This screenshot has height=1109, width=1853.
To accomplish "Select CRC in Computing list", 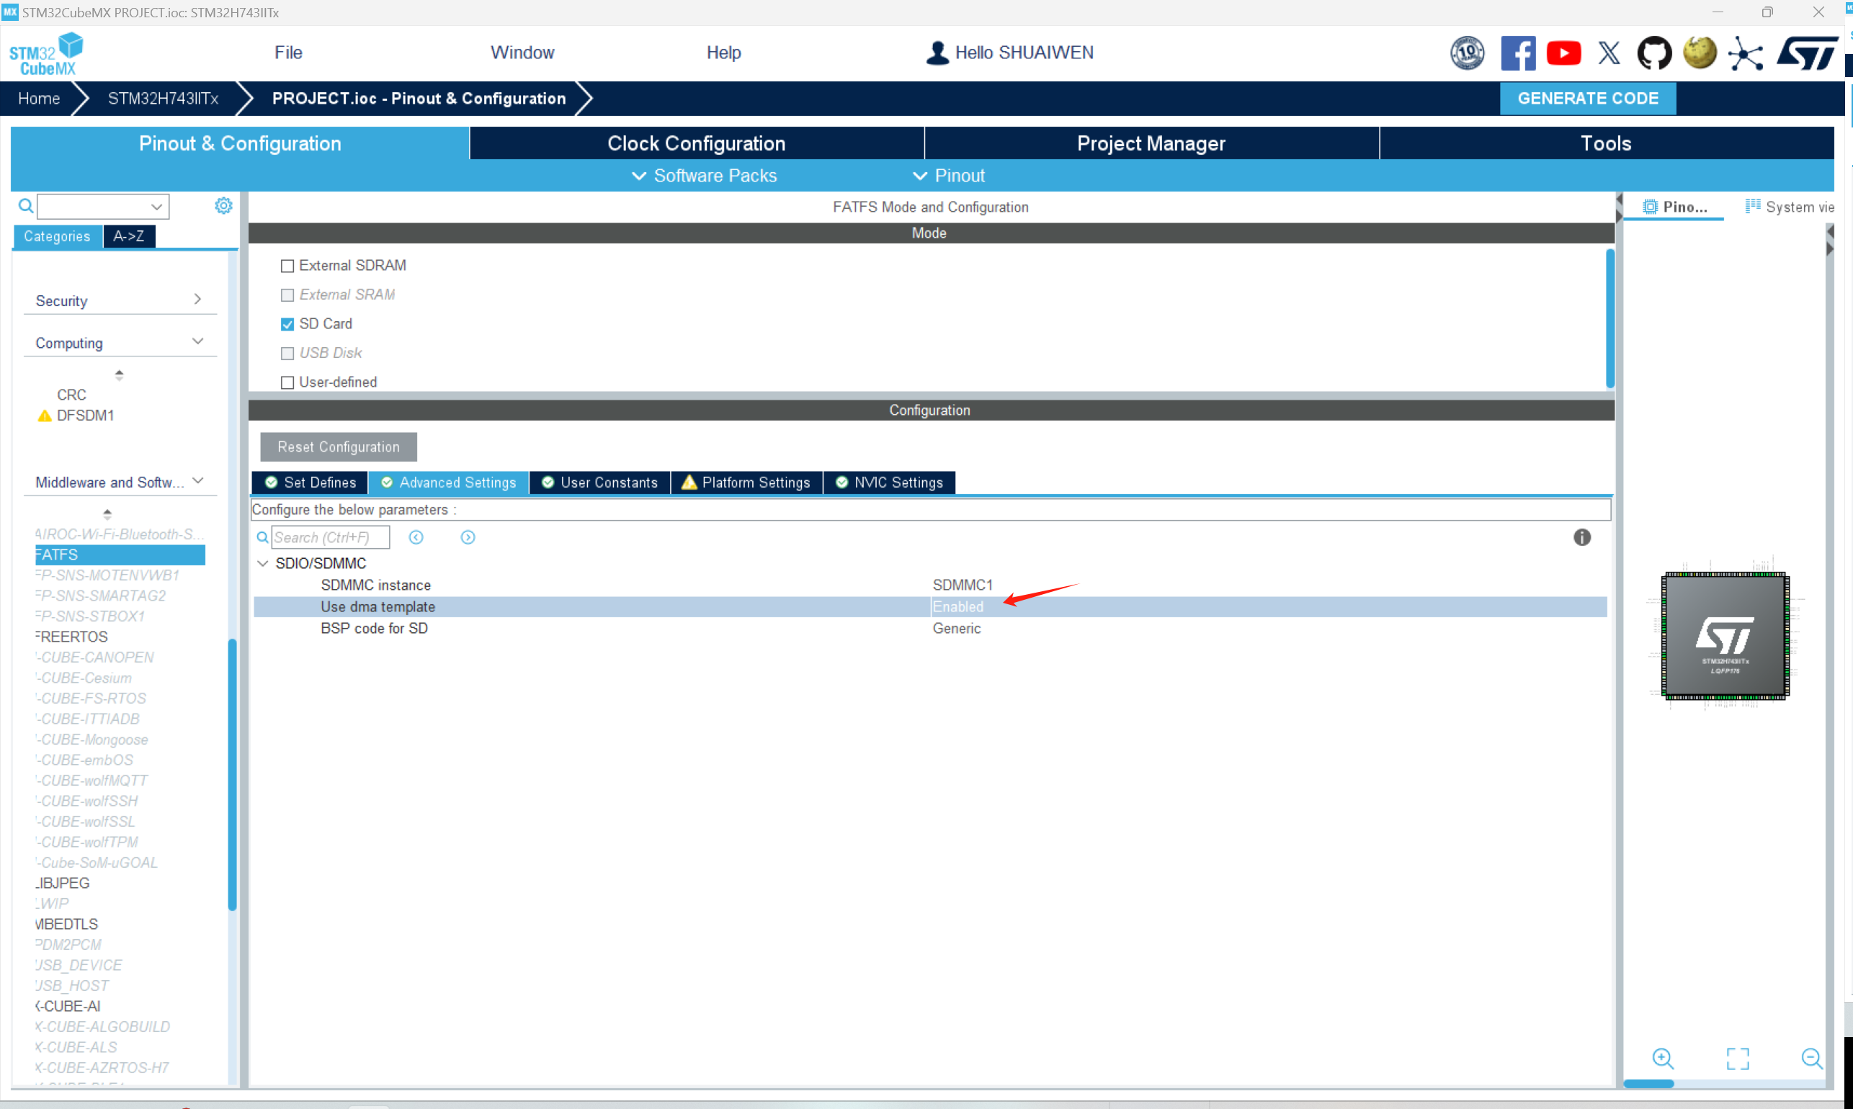I will click(x=72, y=395).
